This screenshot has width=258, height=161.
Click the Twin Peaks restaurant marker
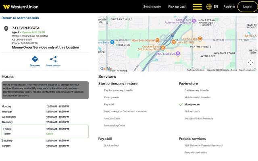pyautogui.click(x=200, y=39)
